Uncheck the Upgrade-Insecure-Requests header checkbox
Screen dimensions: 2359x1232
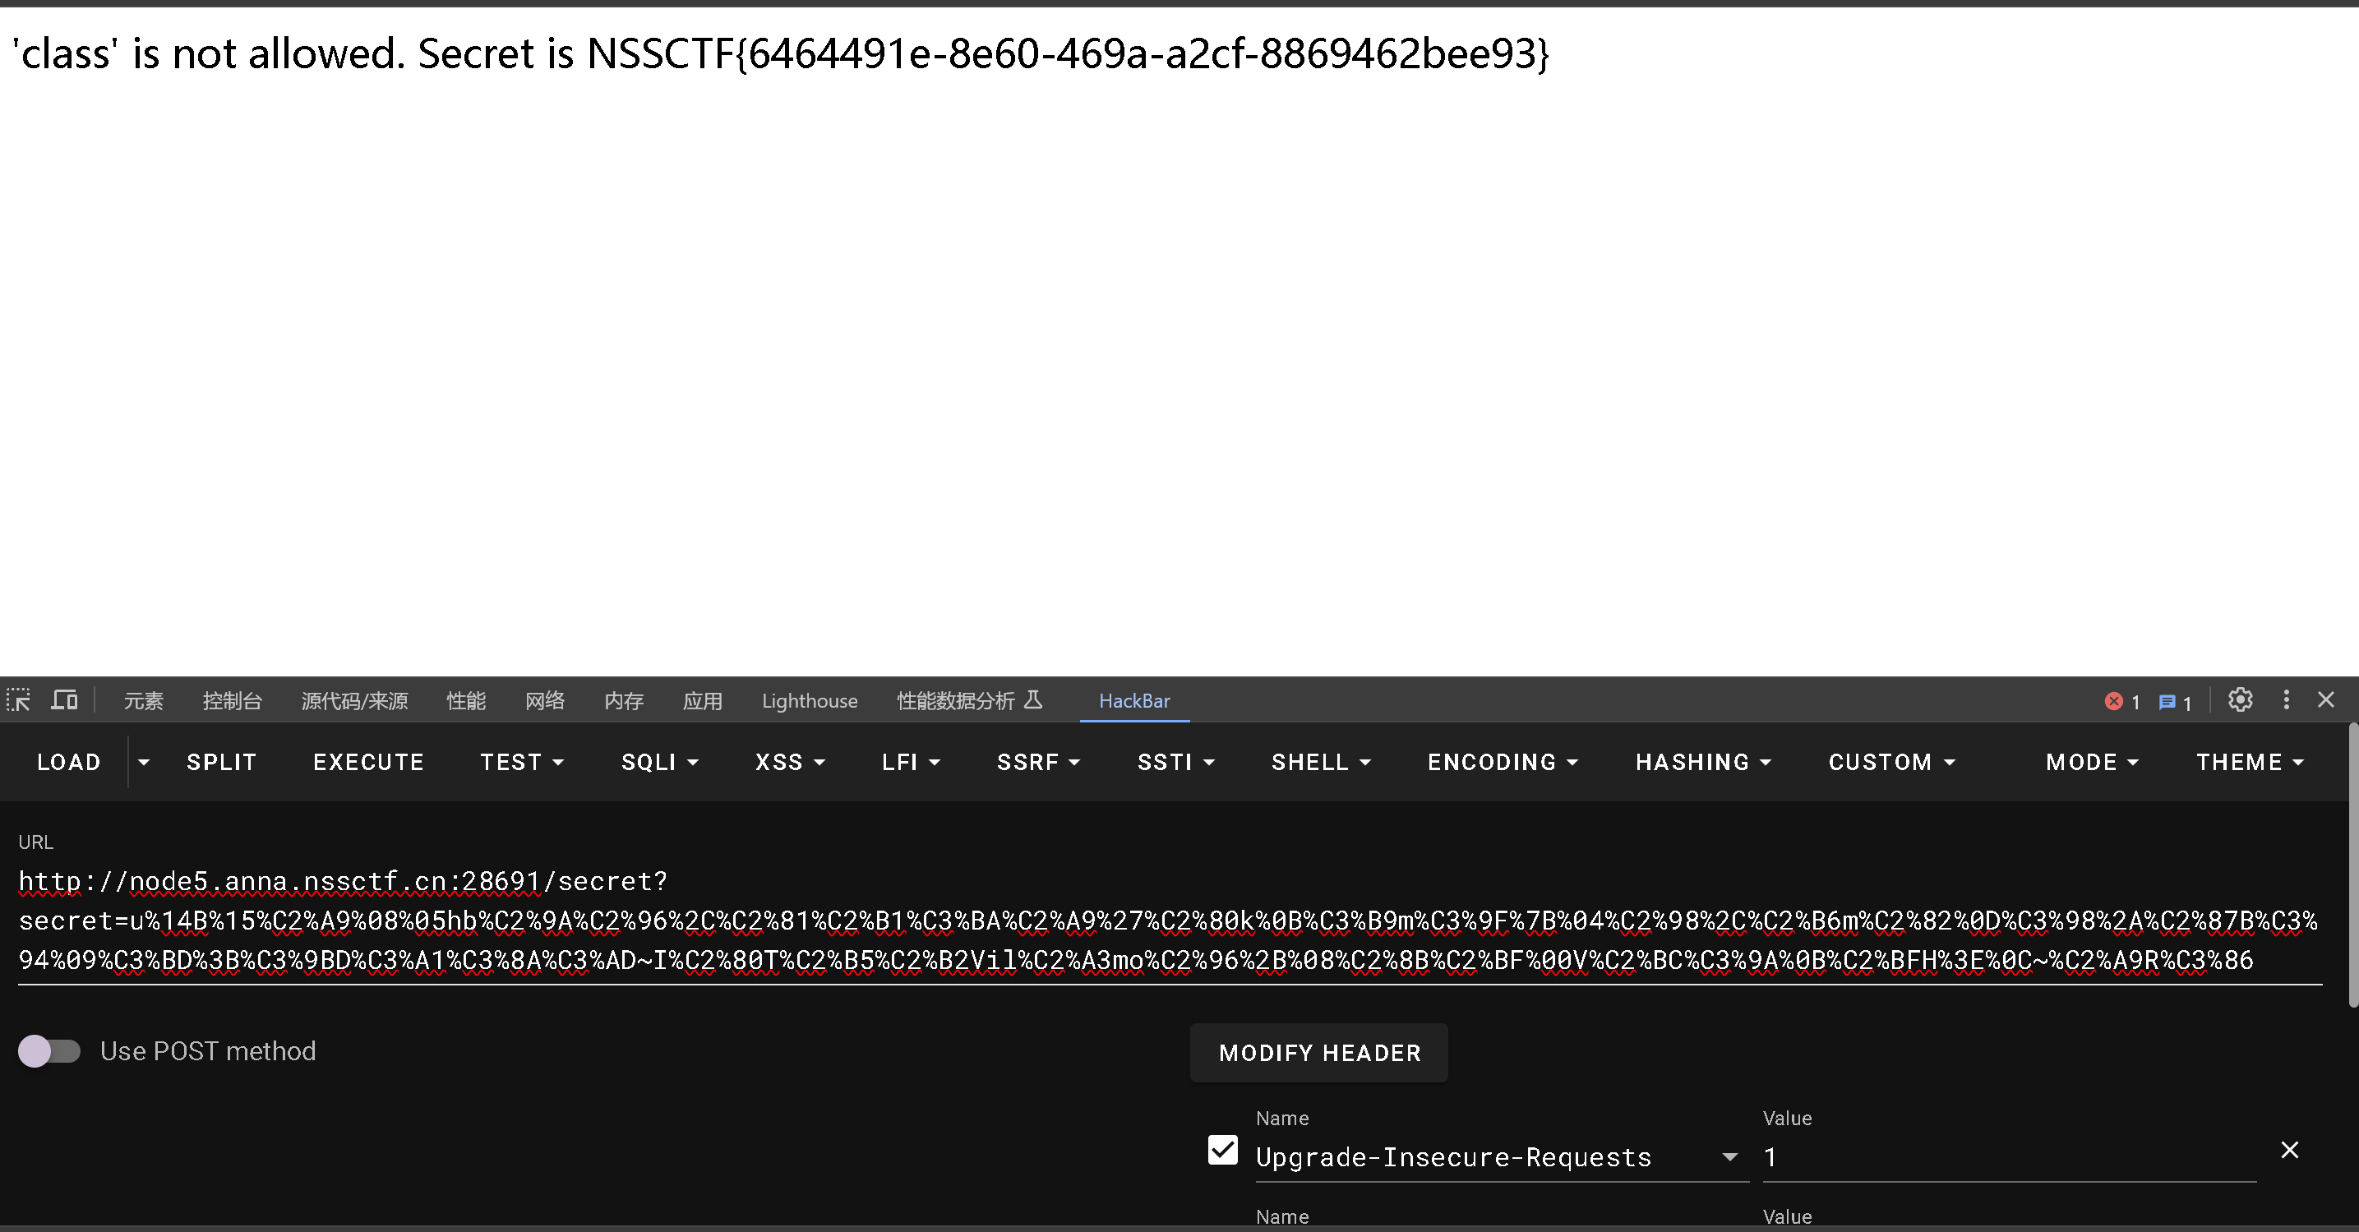[x=1222, y=1151]
